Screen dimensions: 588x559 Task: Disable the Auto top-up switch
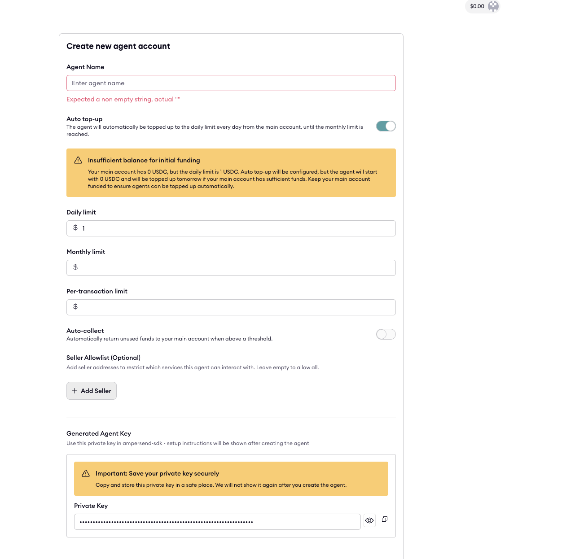click(386, 126)
